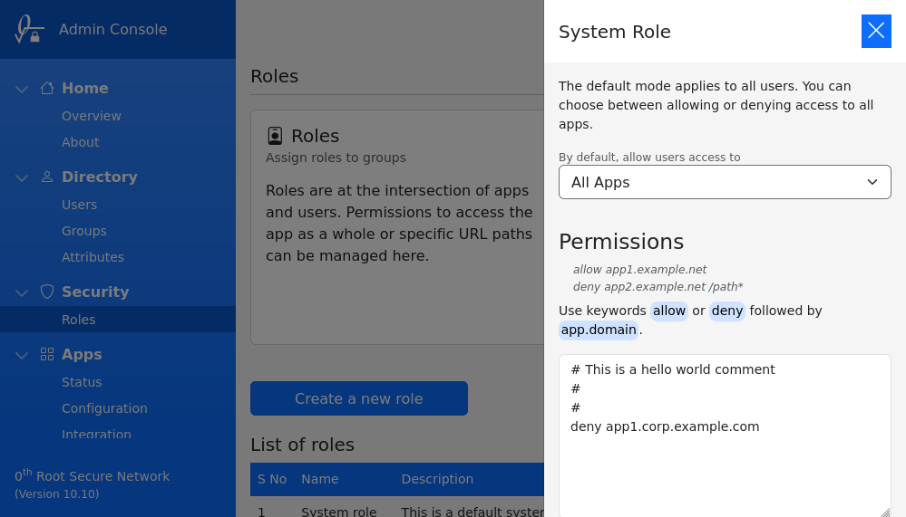Close the System Role panel
The image size is (906, 517).
[x=876, y=31]
